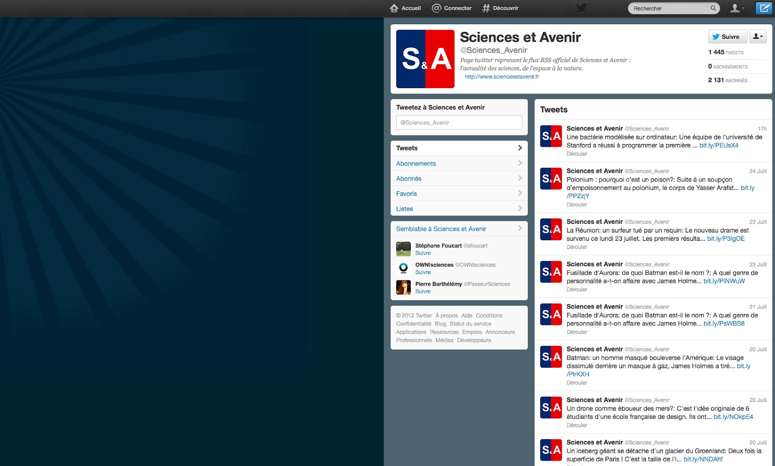Open the 17h timestamp of first tweet
This screenshot has width=775, height=466.
tap(762, 129)
